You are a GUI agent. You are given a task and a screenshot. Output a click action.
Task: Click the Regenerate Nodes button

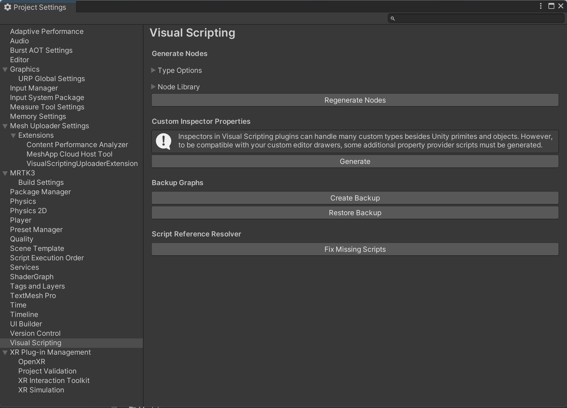pos(355,100)
